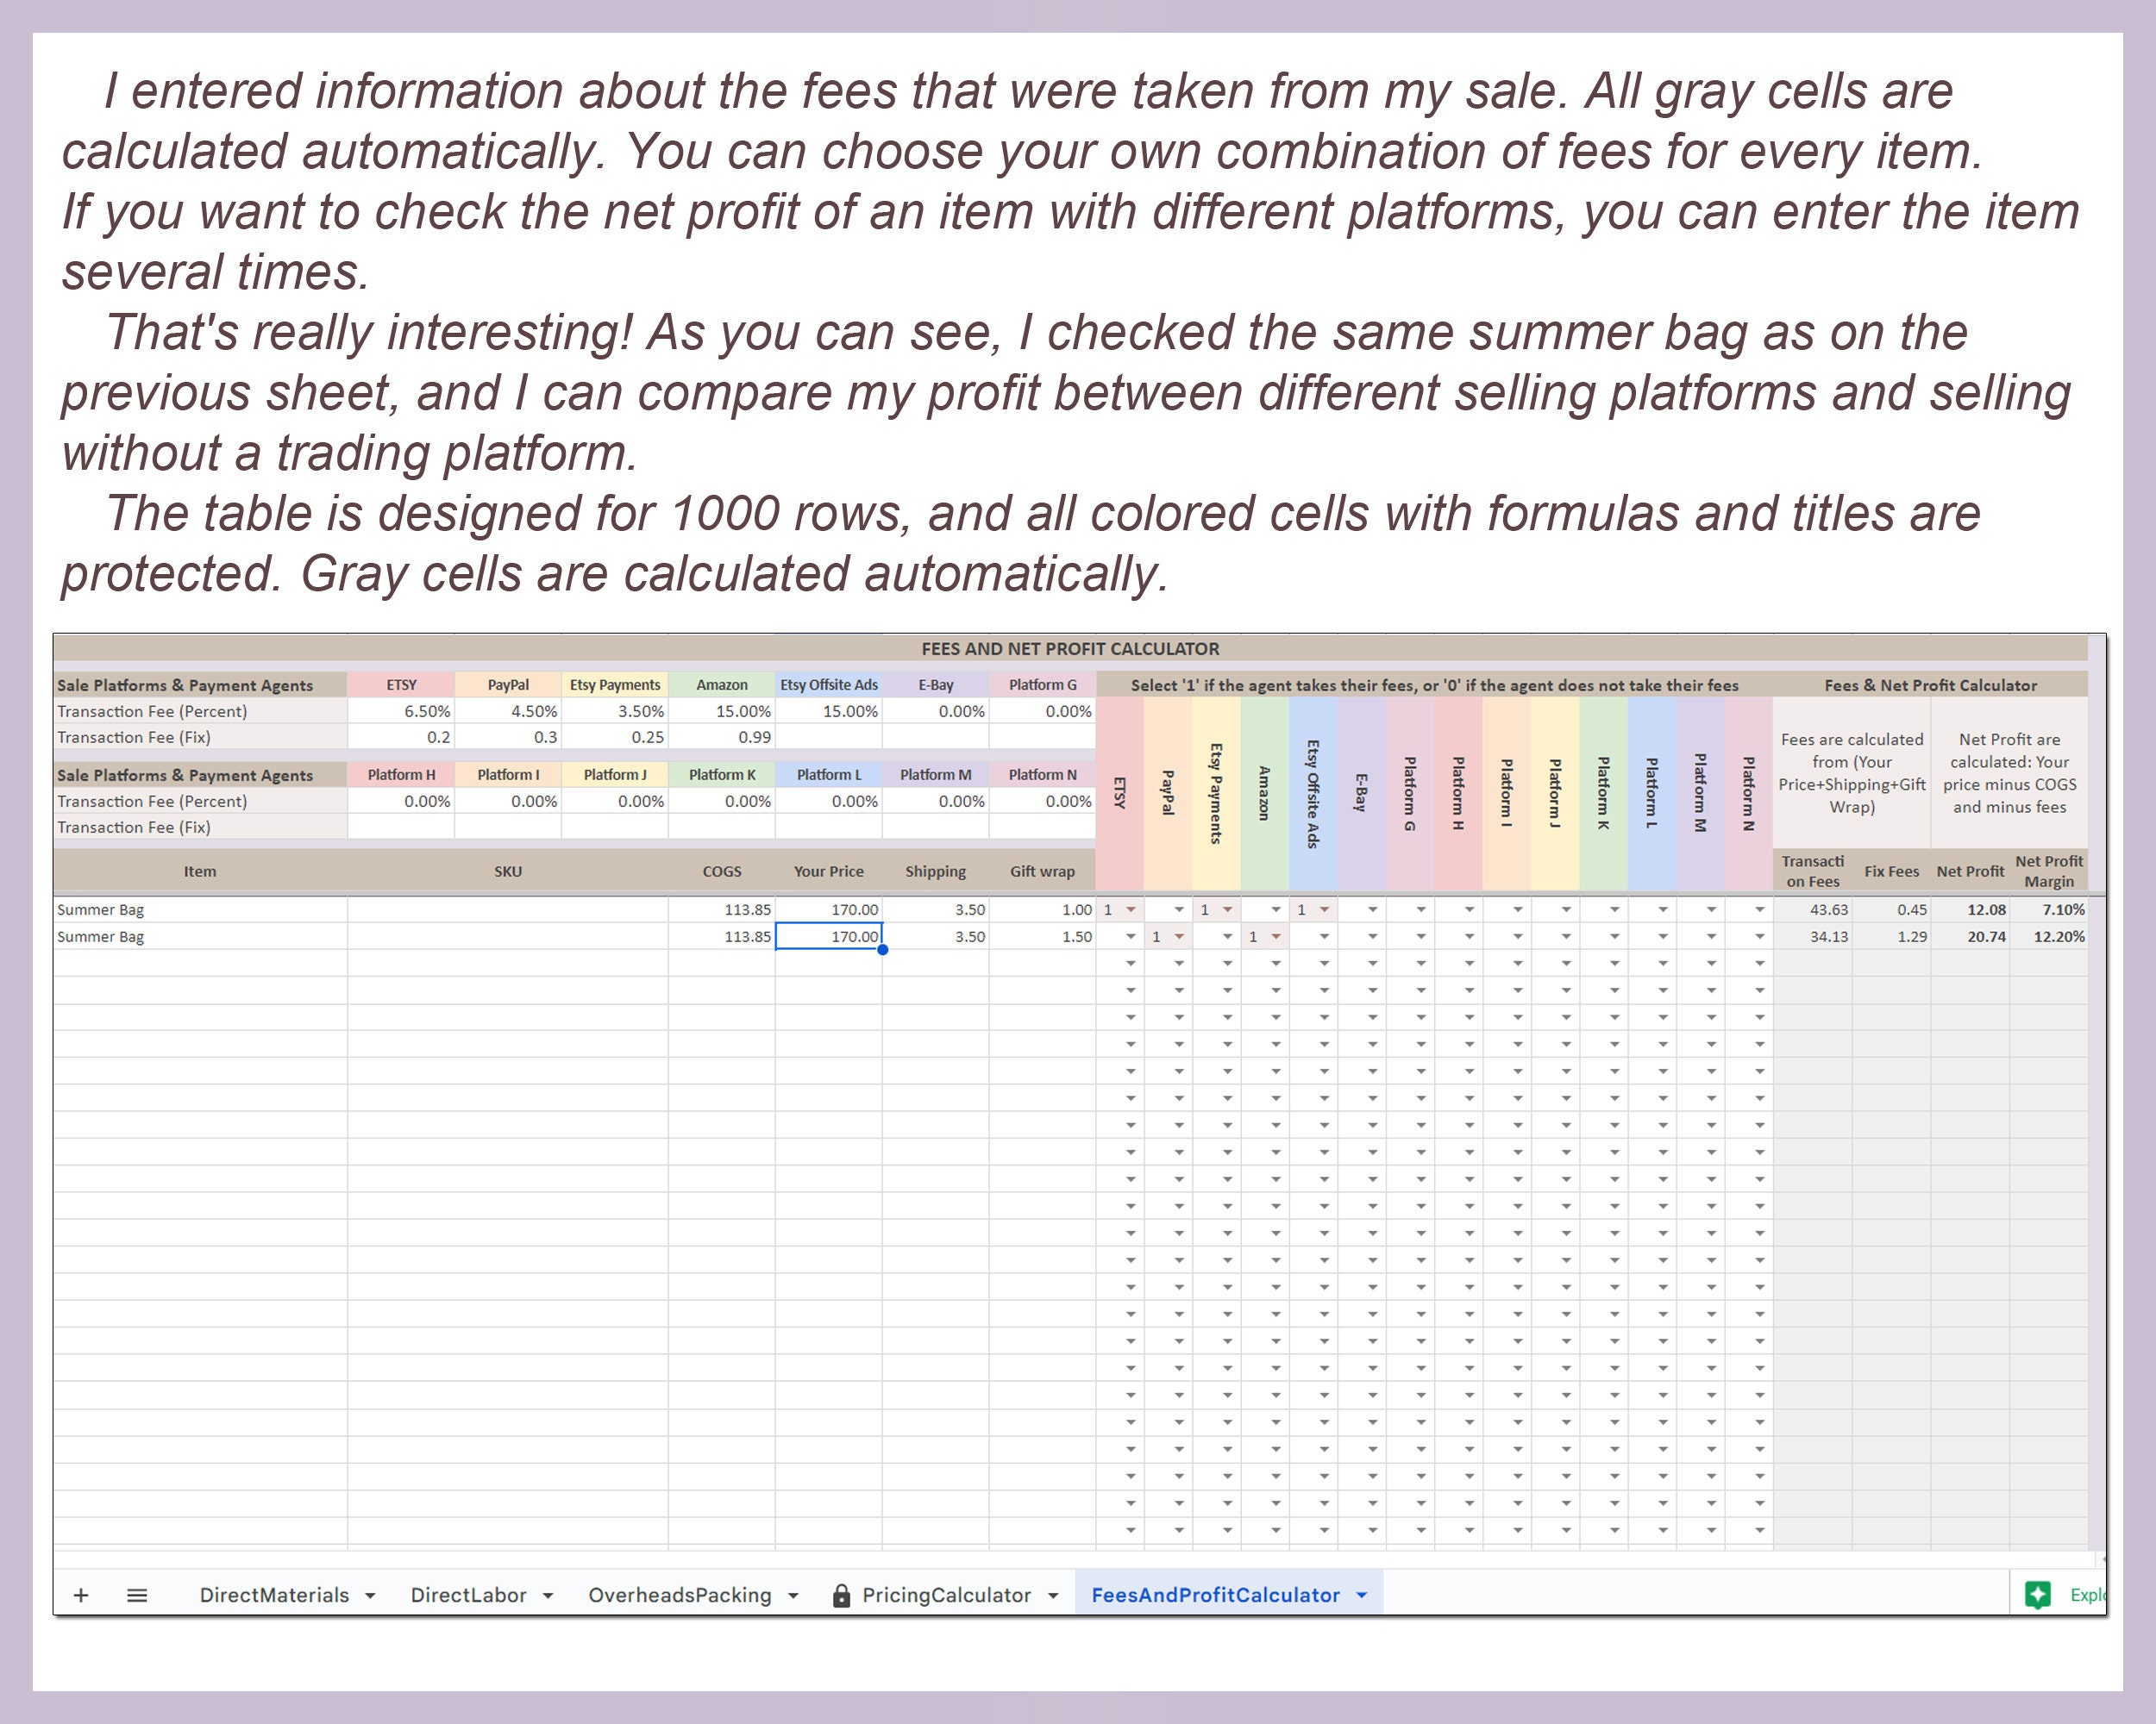The width and height of the screenshot is (2156, 1724).
Task: Open the FeesAndProfitCalculator tab menu arrow
Action: coord(1361,1596)
